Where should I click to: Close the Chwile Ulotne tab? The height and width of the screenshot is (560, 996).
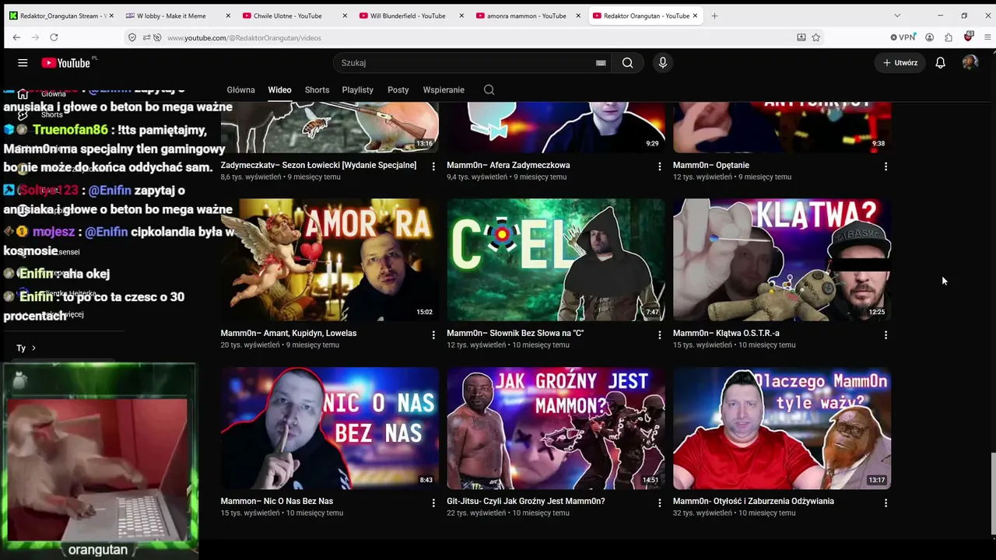[x=345, y=16]
